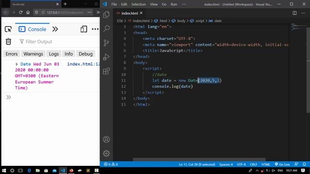Open the Edit menu in VS Code
Image resolution: width=310 pixels, height=174 pixels.
tap(124, 4)
